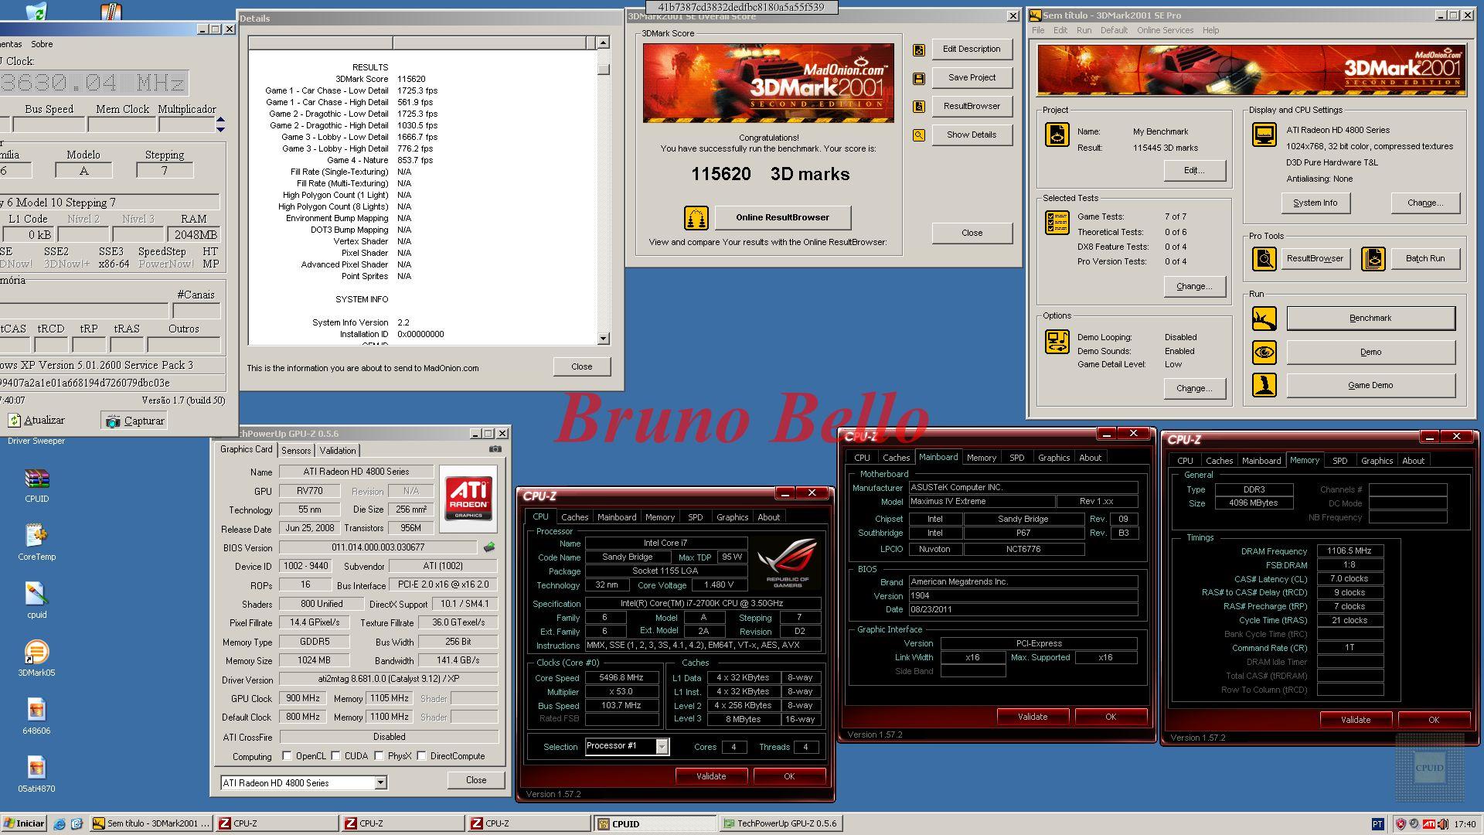
Task: Click the ResultBrowser icon in score window
Action: click(919, 107)
